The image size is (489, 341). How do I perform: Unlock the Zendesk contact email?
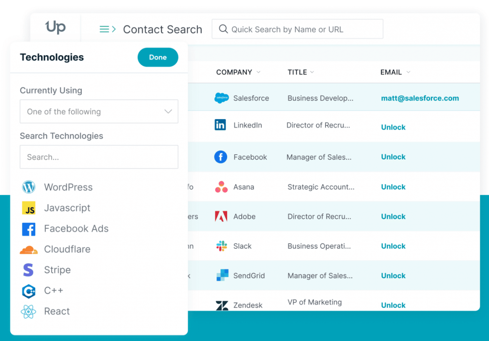(x=393, y=305)
